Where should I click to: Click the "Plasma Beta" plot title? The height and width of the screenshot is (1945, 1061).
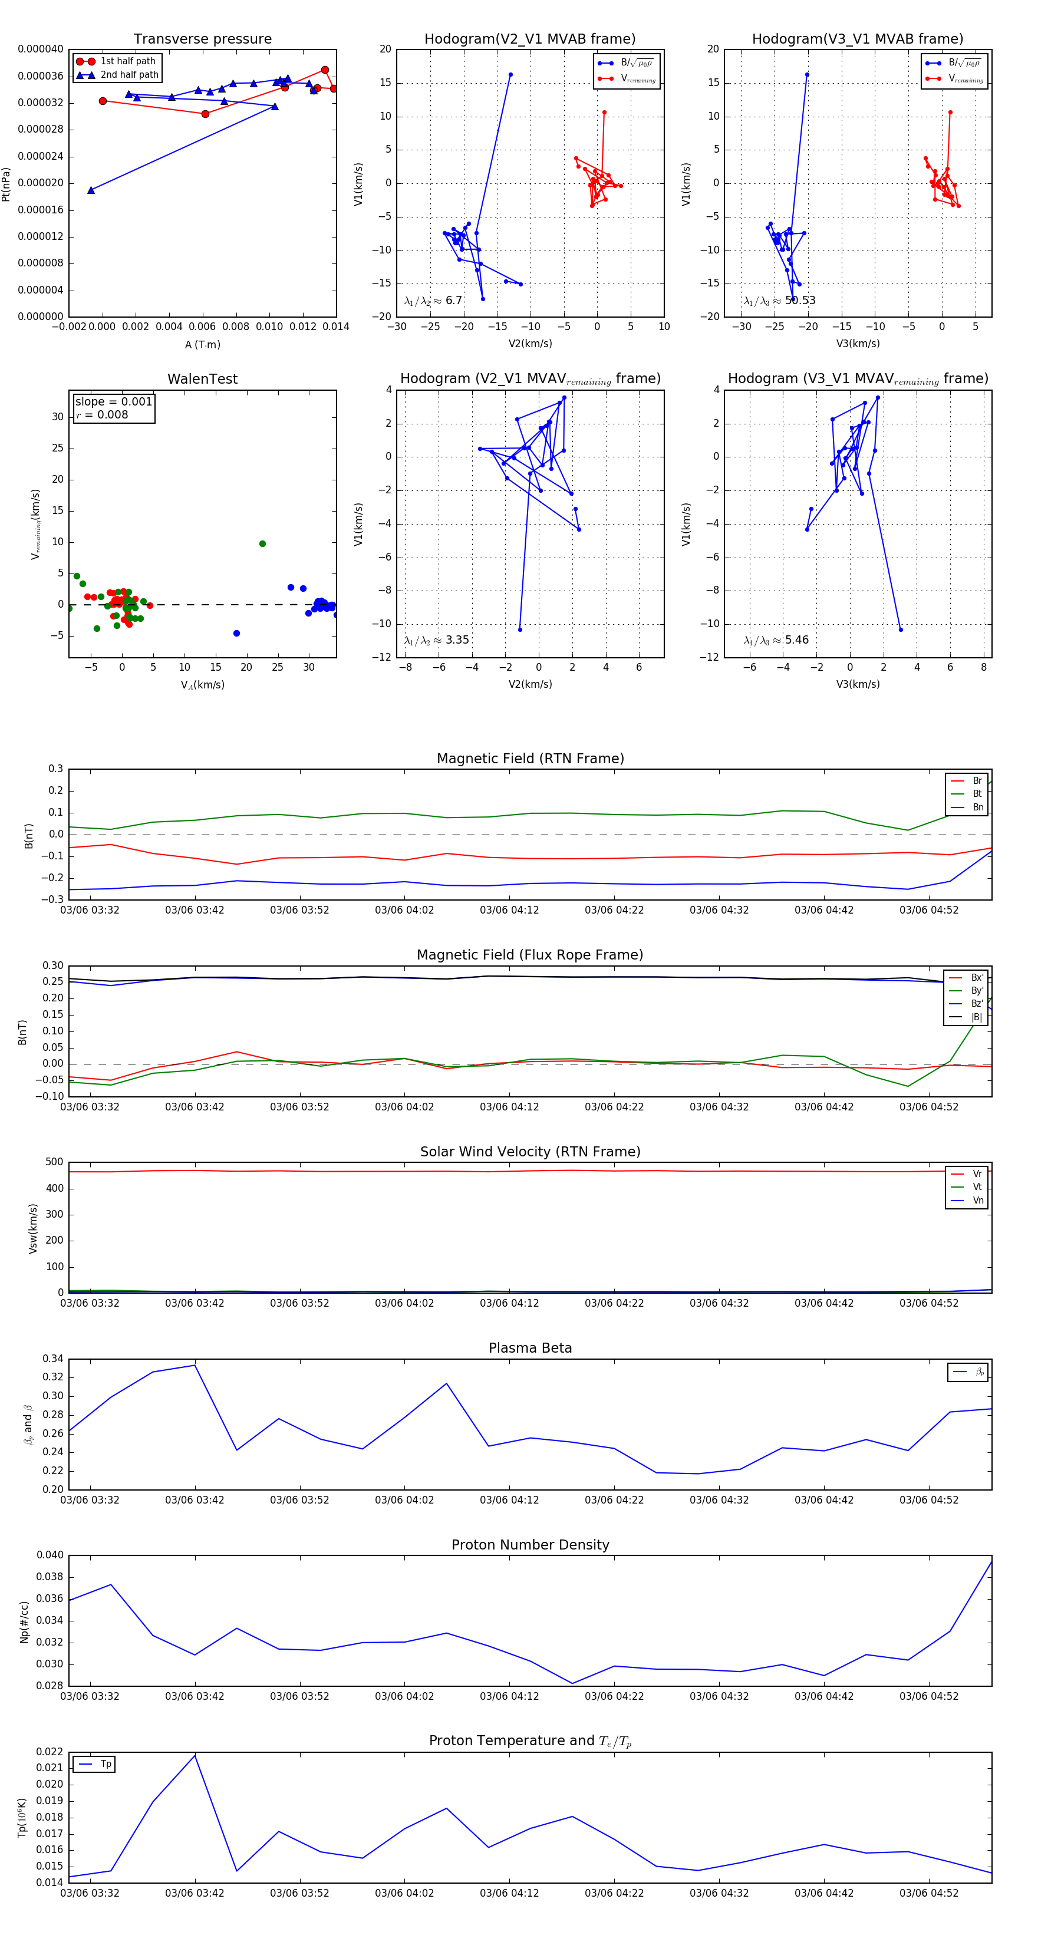coord(530,1349)
